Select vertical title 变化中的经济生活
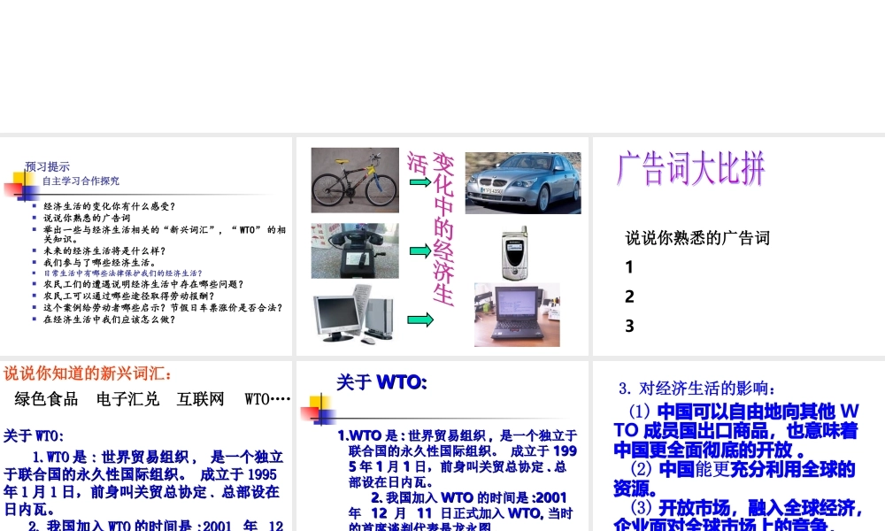Screen dimensions: 885x531 (432, 228)
